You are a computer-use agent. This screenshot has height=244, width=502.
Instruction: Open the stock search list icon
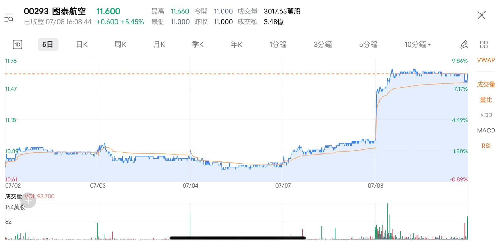pos(9,18)
